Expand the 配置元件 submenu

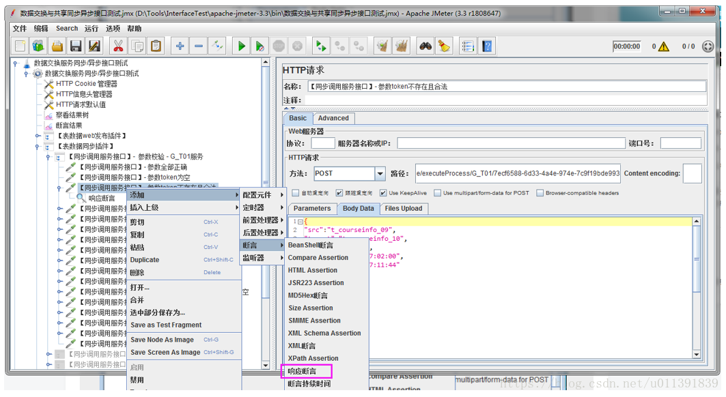pos(262,195)
